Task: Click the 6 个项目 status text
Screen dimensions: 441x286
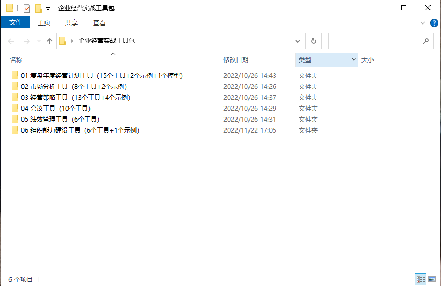Action: (x=20, y=279)
